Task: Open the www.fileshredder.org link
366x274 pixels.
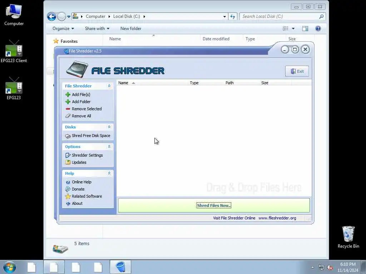Action: [x=277, y=218]
